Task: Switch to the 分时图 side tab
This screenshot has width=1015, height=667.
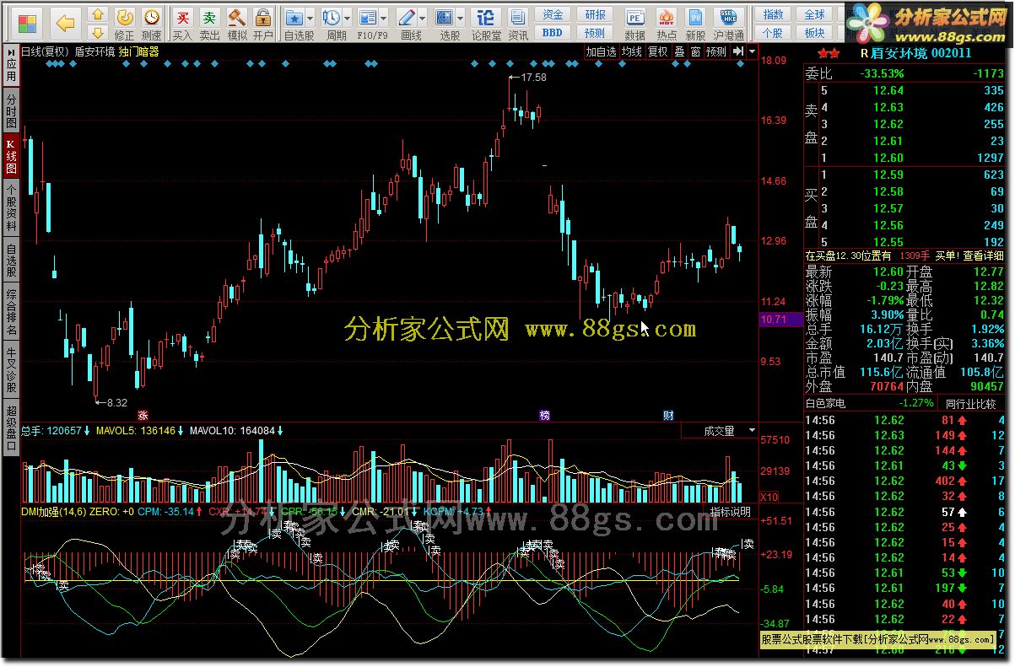Action: 11,111
